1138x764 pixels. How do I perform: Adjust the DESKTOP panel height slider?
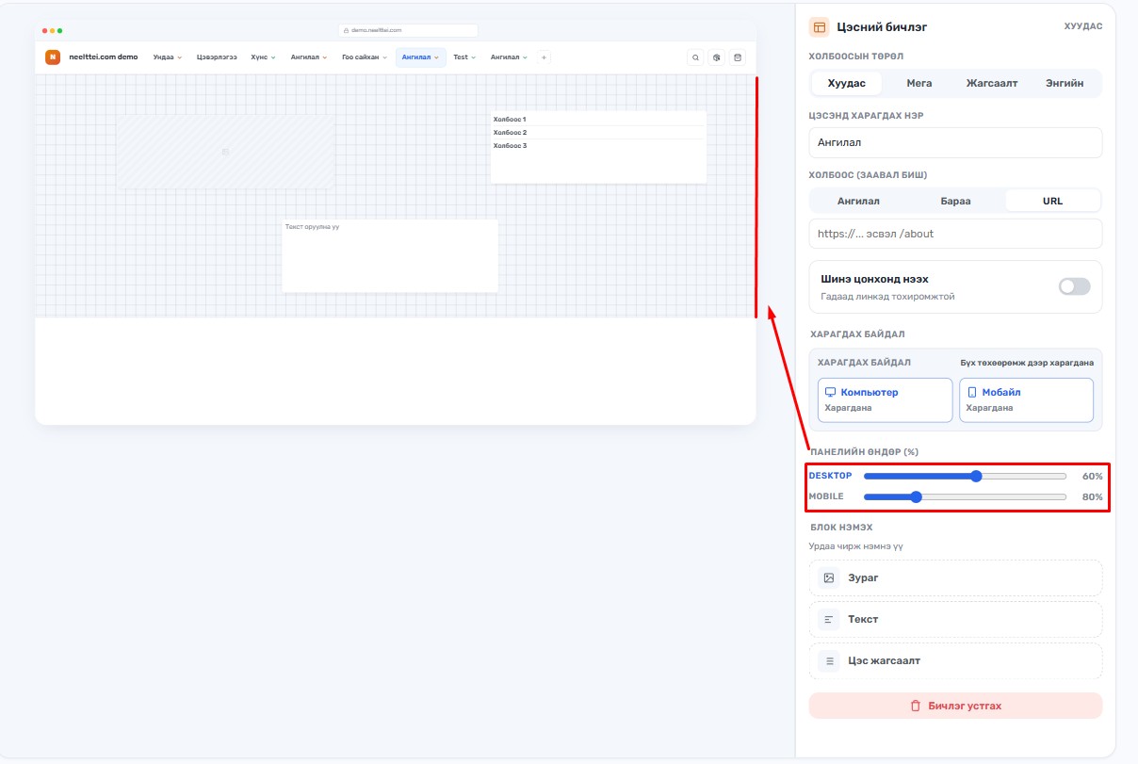(965, 476)
